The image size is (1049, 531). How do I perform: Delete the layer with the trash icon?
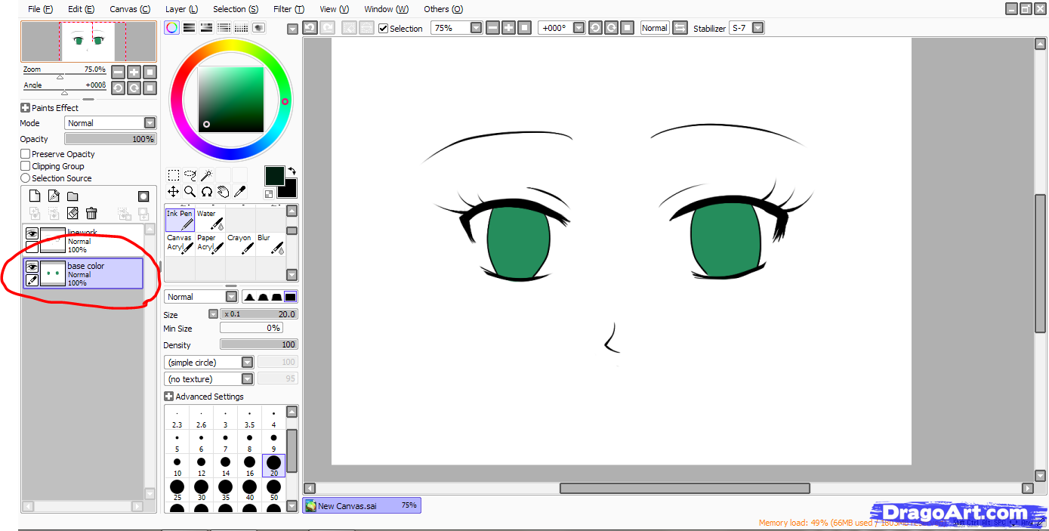tap(91, 214)
